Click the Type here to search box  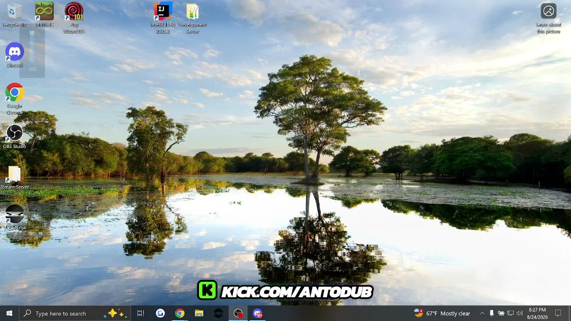click(75, 313)
